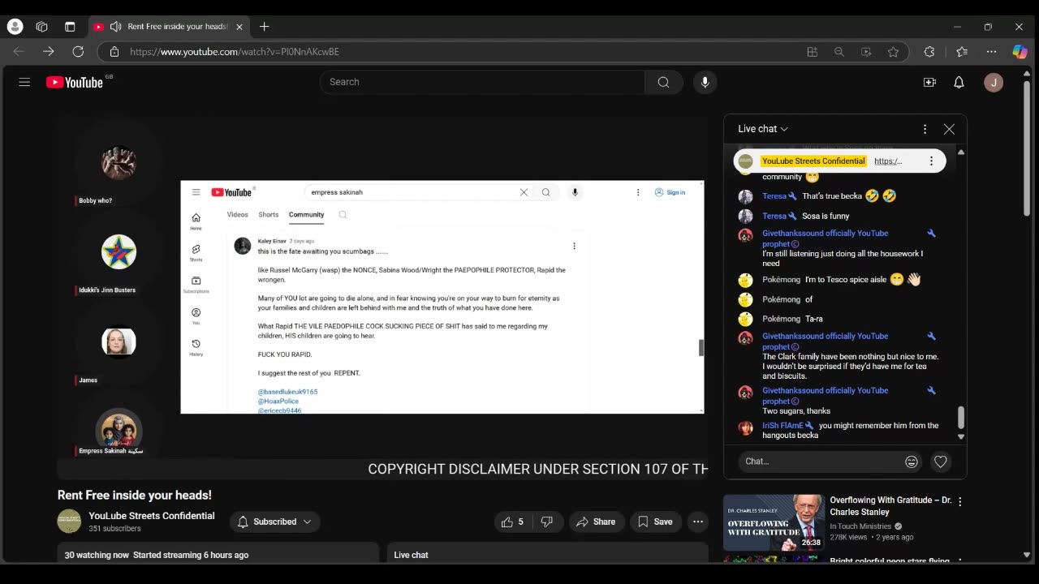
Task: Like the video with thumbs up
Action: coord(511,522)
